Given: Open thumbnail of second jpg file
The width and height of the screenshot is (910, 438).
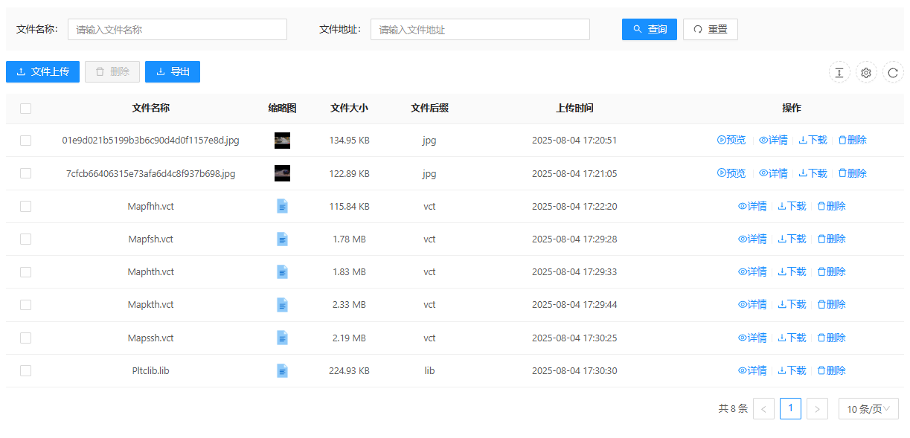Looking at the screenshot, I should tap(282, 173).
